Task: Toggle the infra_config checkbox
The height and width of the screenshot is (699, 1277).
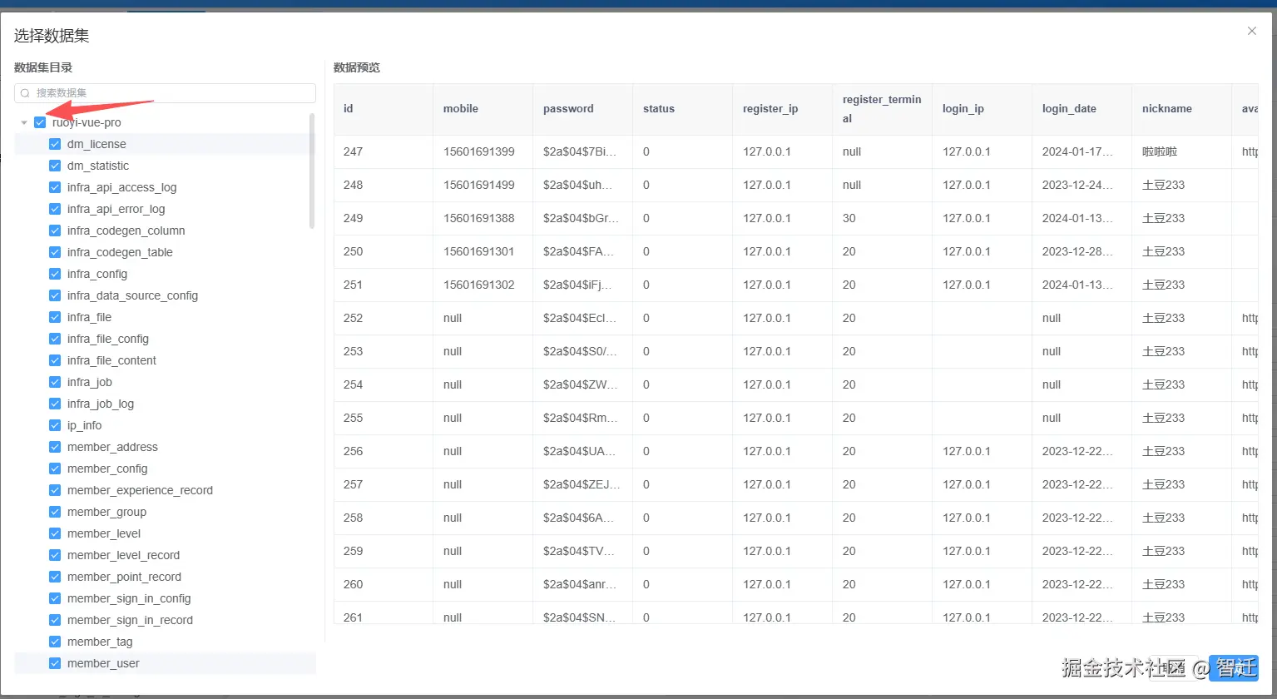Action: (x=55, y=274)
